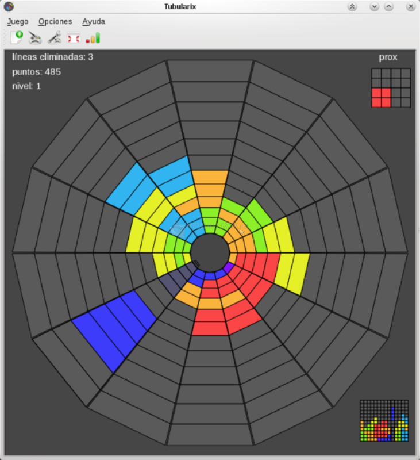
Task: Click the keep-above double-arrow title bar button
Action: click(352, 6)
